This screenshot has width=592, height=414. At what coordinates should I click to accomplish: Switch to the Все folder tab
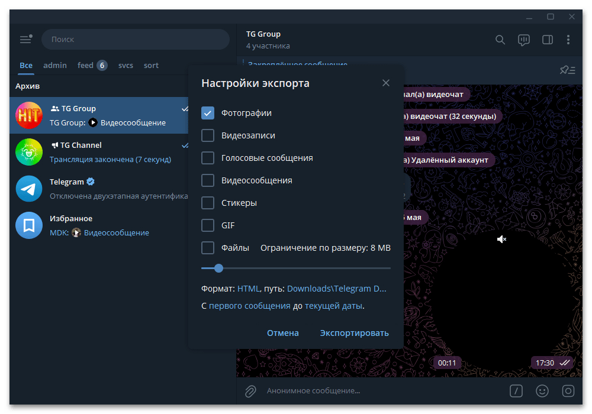[26, 65]
